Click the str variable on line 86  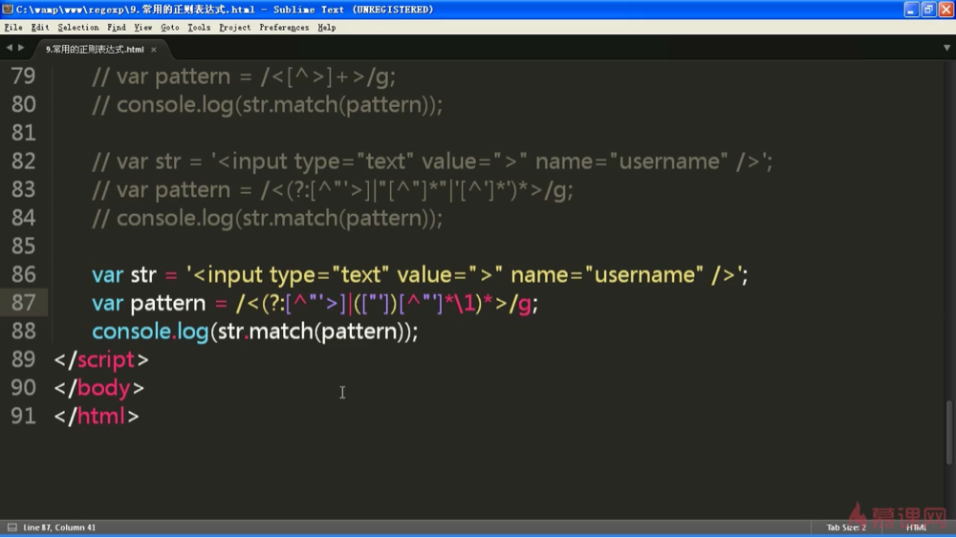143,275
